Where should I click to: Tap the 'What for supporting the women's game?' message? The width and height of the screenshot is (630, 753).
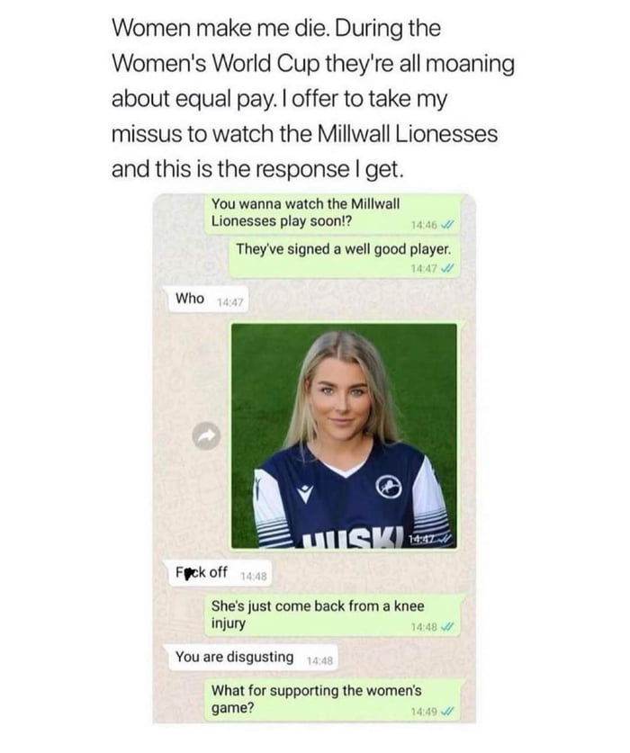click(332, 700)
